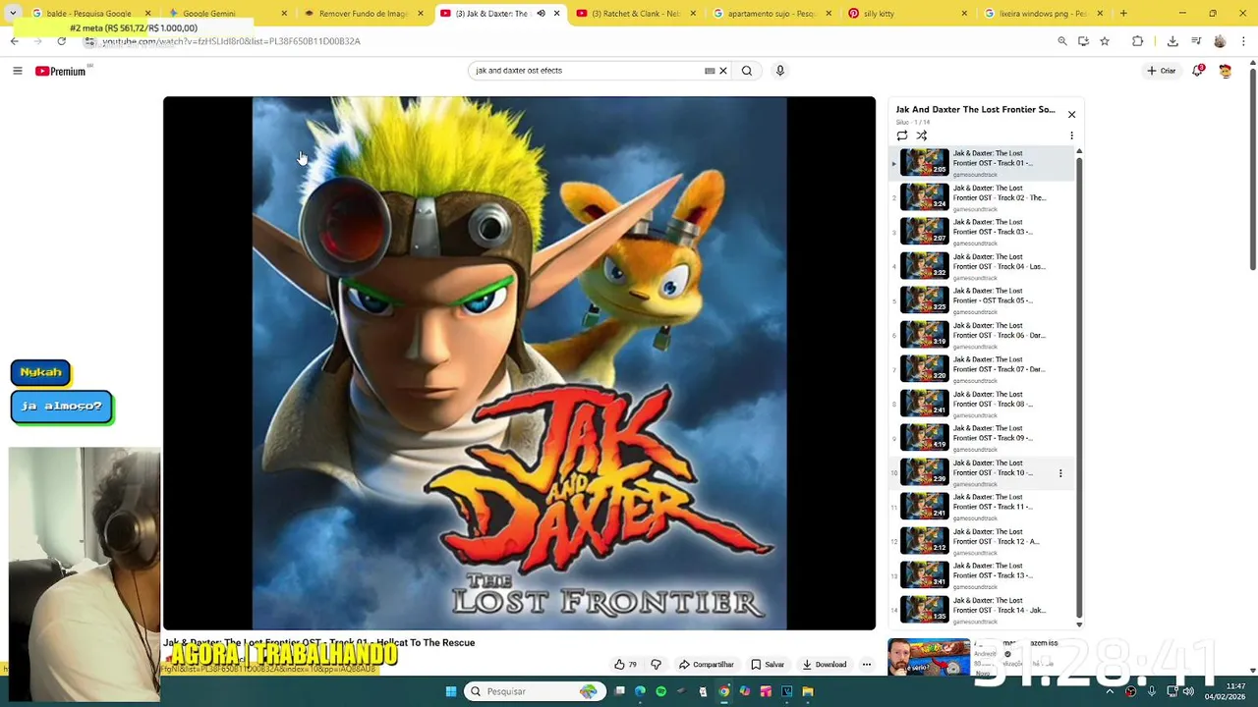This screenshot has width=1258, height=707.
Task: Save the video with Salvar
Action: [x=768, y=665]
